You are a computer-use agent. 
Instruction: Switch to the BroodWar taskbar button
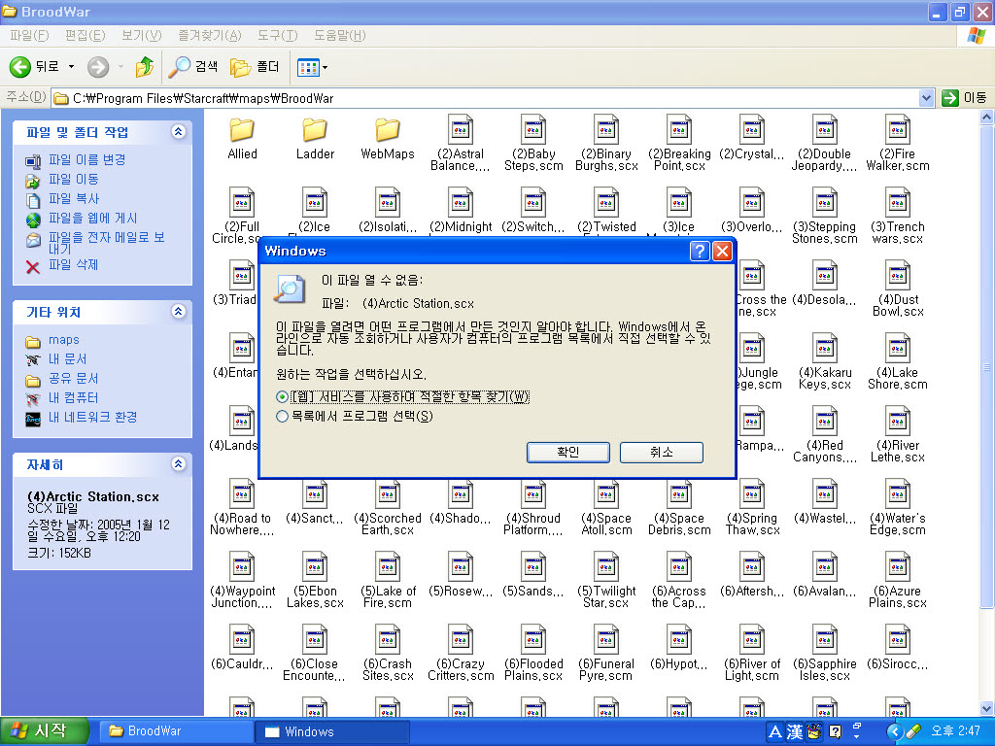176,731
